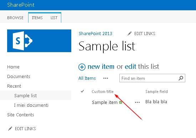Viewport: 196px width, 138px height.
Task: Switch to the ITEMS ribbon tab
Action: pyautogui.click(x=37, y=18)
